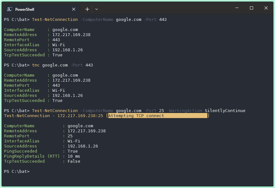Click the 'SilentlyContinue' argument text
The image size is (275, 188).
(225, 111)
